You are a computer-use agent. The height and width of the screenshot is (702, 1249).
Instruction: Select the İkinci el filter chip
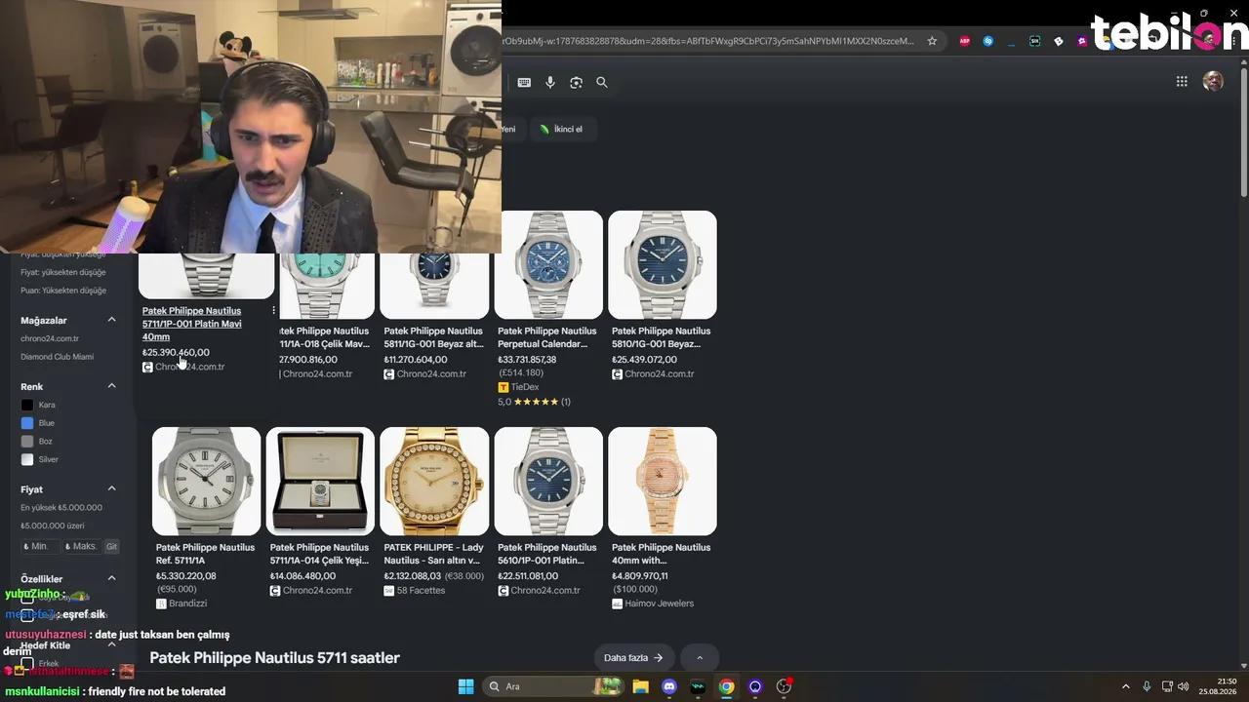pos(561,129)
